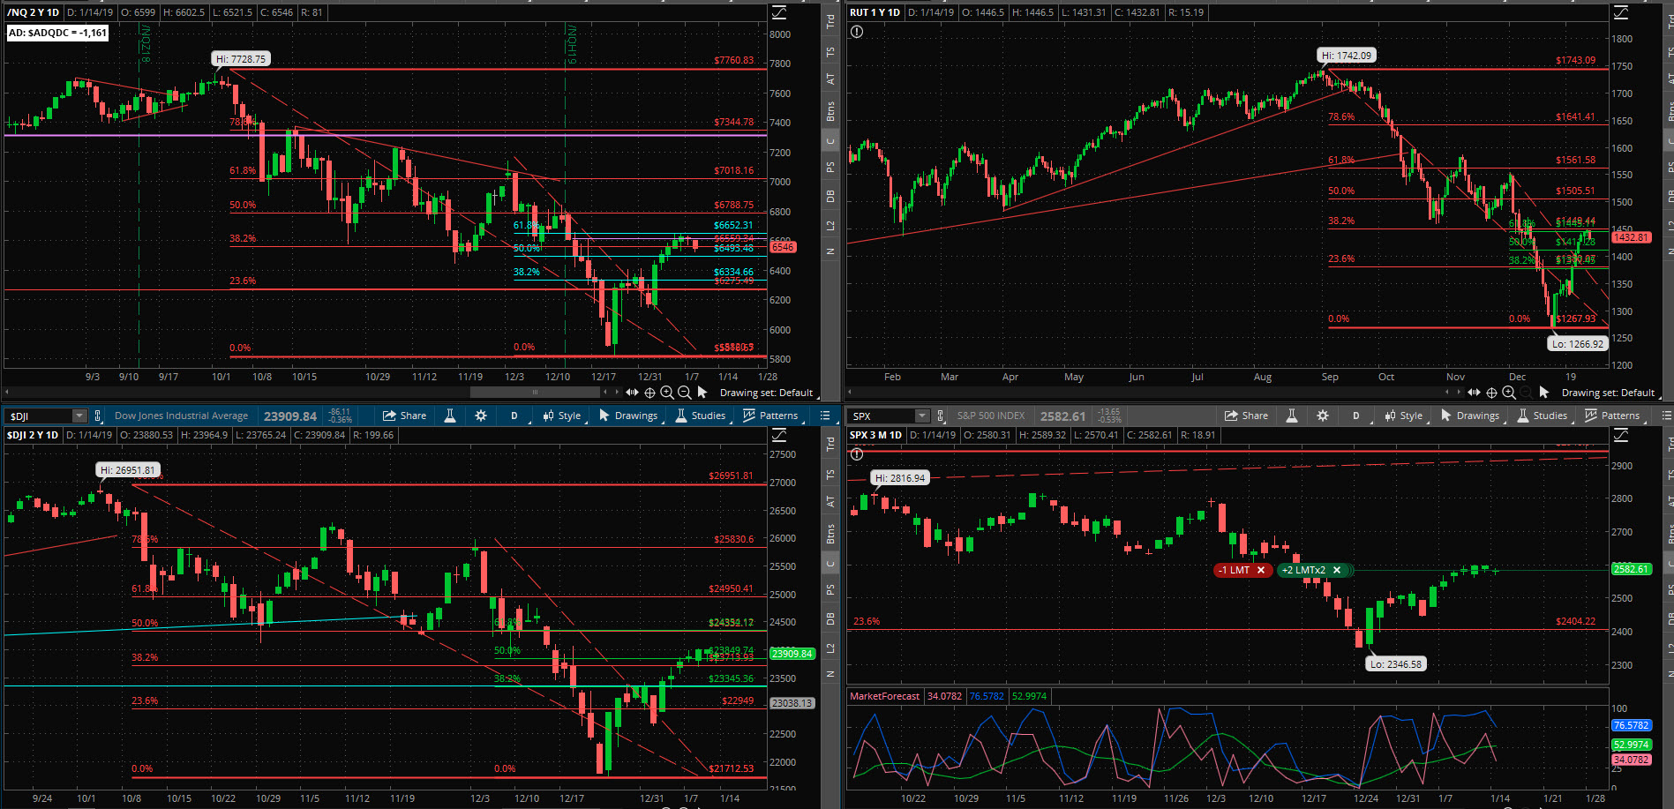Select the C side tab beside /NQ chart

coord(830,141)
